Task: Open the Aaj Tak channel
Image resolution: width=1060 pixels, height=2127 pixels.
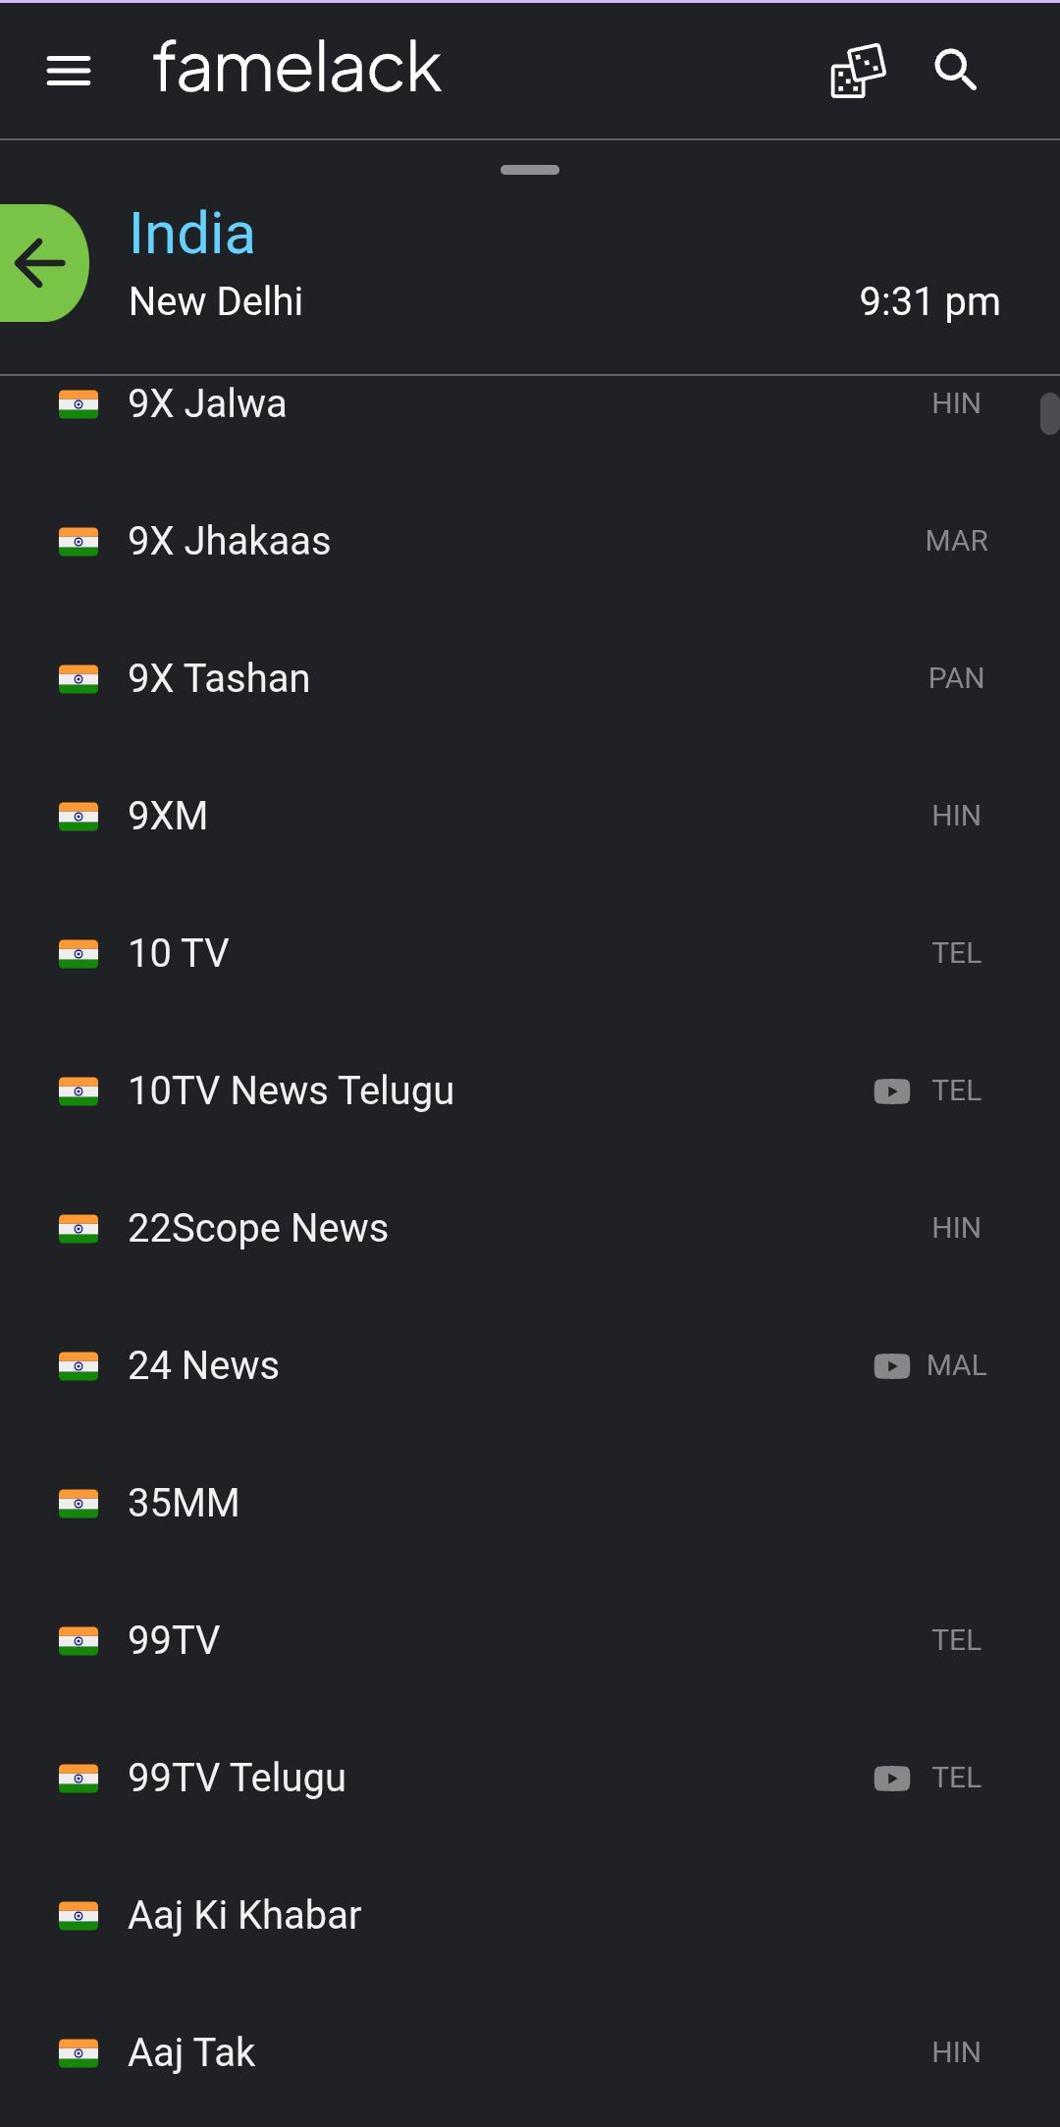Action: pyautogui.click(x=191, y=2053)
